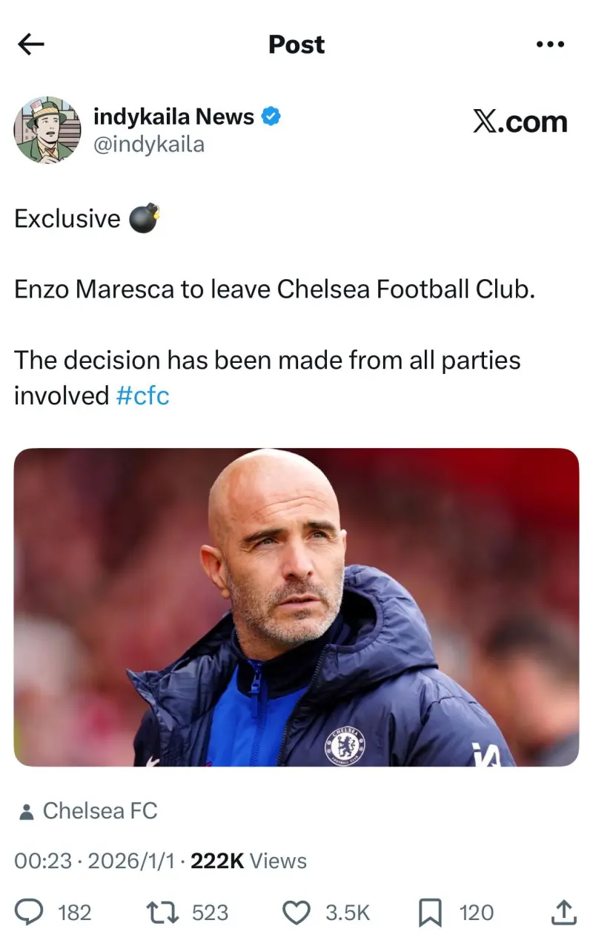Tap the back arrow
Image resolution: width=593 pixels, height=952 pixels.
coord(31,45)
